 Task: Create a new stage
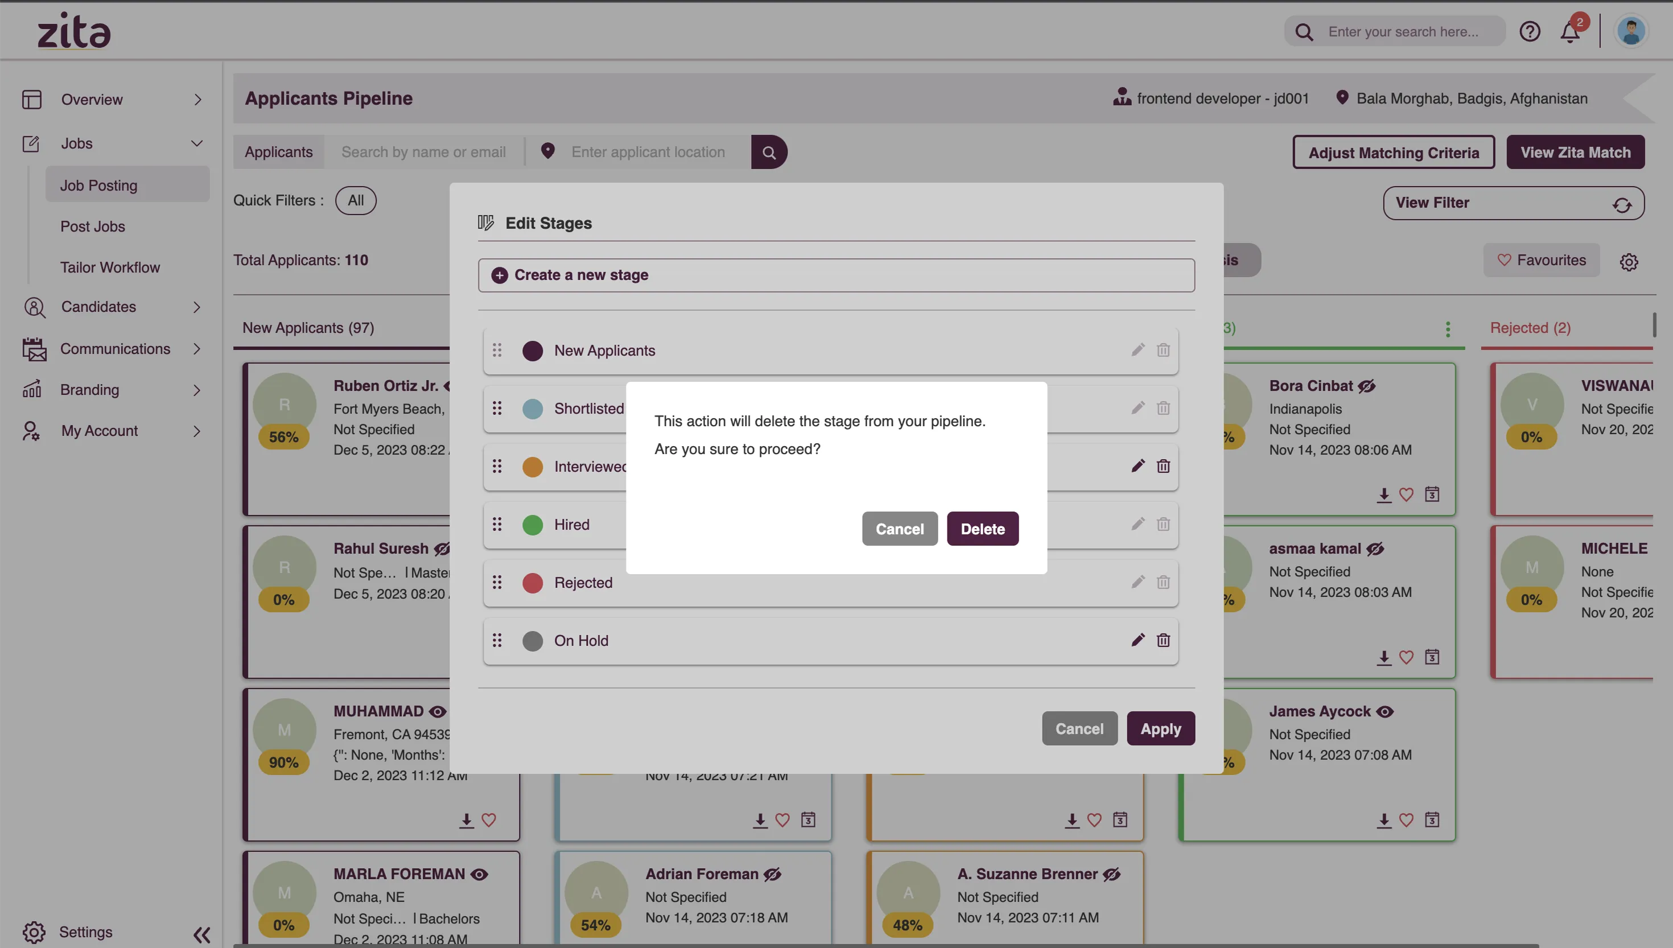[836, 275]
